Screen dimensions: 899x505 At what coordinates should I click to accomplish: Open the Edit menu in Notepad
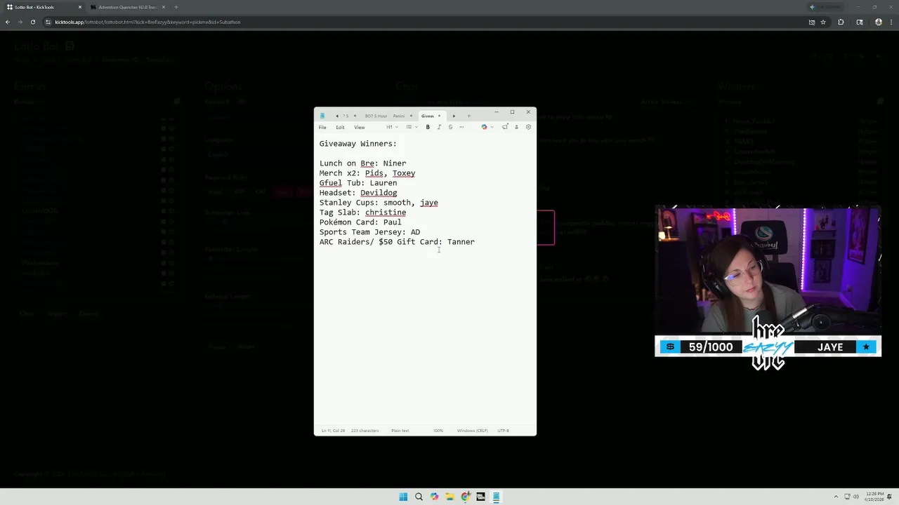(340, 127)
